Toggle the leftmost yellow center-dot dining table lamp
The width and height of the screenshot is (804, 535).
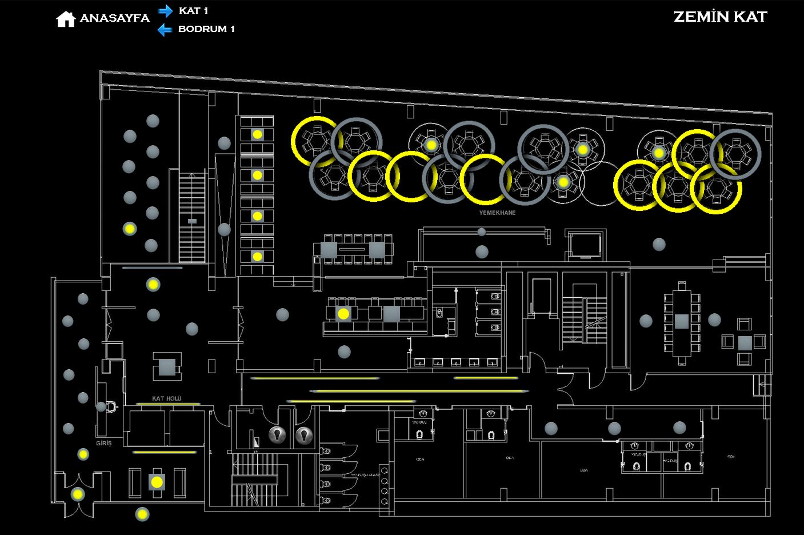[x=431, y=145]
